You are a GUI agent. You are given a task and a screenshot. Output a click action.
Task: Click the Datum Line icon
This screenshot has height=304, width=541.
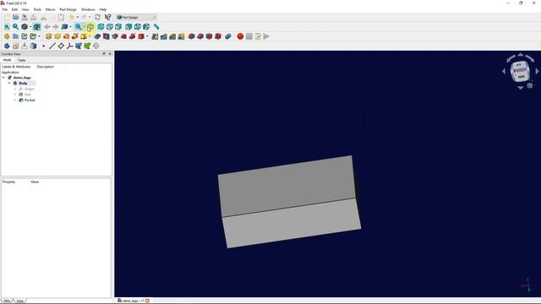coord(52,46)
